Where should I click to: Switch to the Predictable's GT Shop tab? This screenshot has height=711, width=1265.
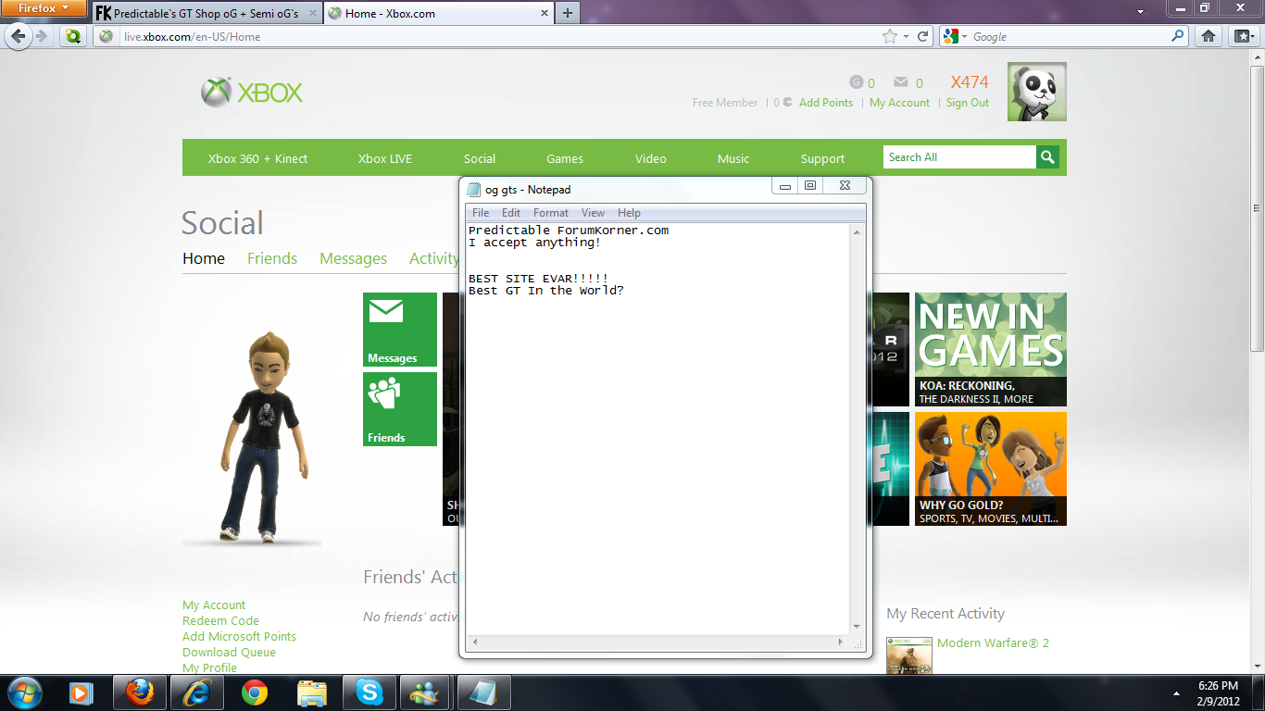[x=207, y=13]
